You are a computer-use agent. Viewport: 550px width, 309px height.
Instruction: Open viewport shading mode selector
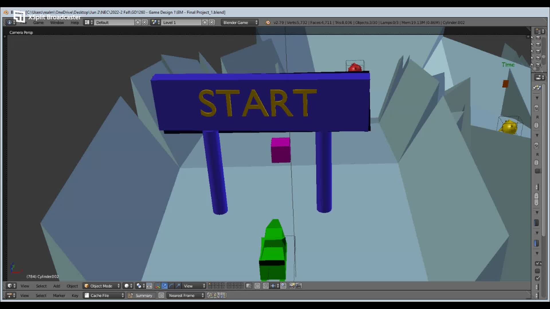128,286
